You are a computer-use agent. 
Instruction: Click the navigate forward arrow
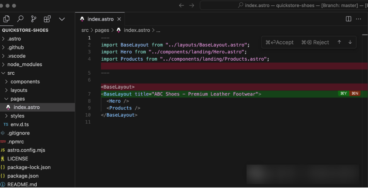pyautogui.click(x=192, y=5)
